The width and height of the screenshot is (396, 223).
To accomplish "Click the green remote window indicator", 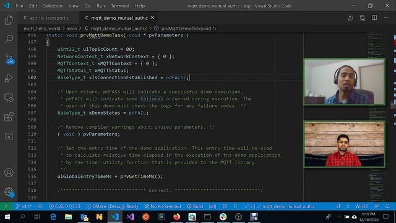I will [6, 206].
